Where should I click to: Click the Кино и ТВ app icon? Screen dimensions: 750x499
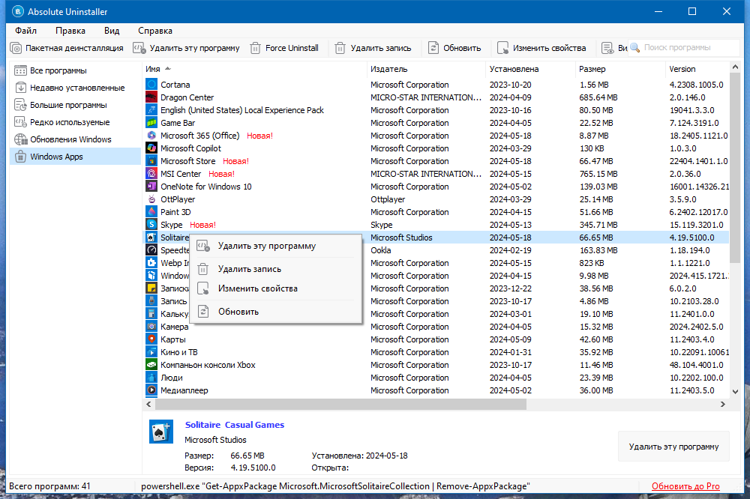[151, 352]
